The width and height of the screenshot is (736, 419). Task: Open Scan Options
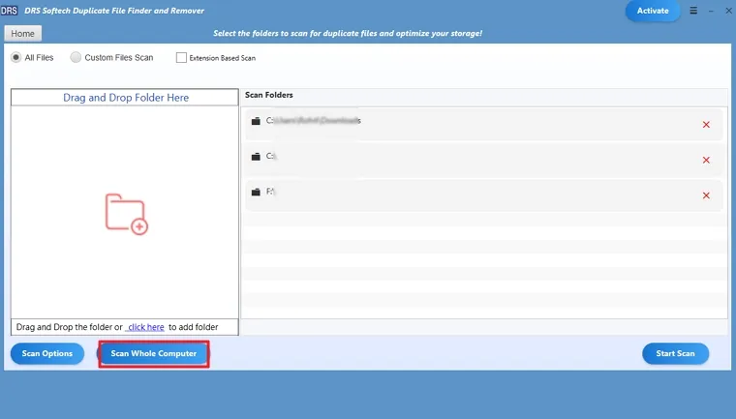tap(46, 353)
